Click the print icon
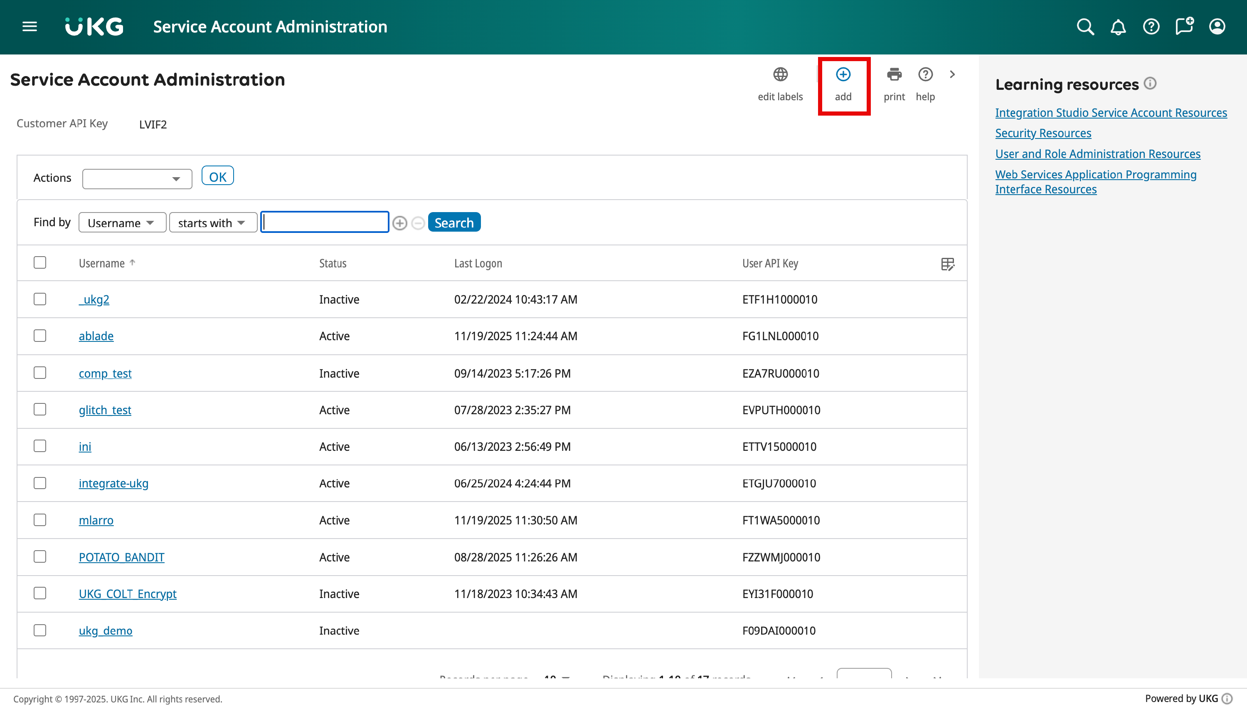The image size is (1247, 707). (894, 75)
